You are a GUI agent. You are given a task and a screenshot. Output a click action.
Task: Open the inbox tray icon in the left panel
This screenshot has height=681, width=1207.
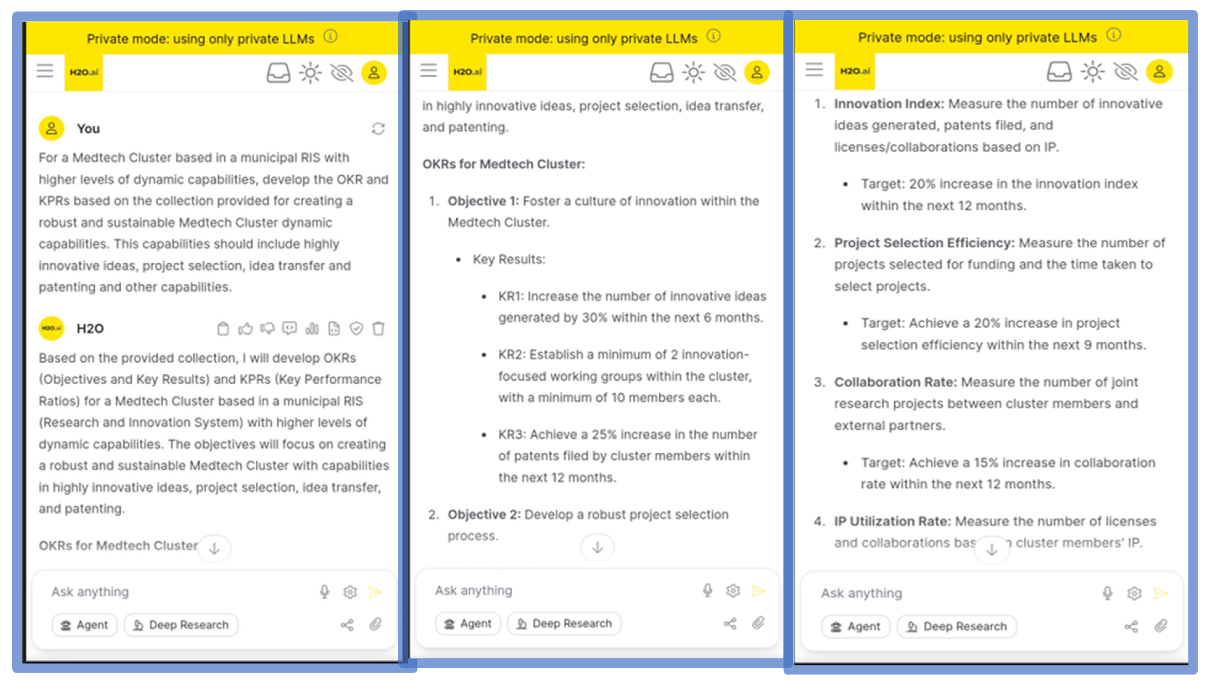[x=278, y=73]
